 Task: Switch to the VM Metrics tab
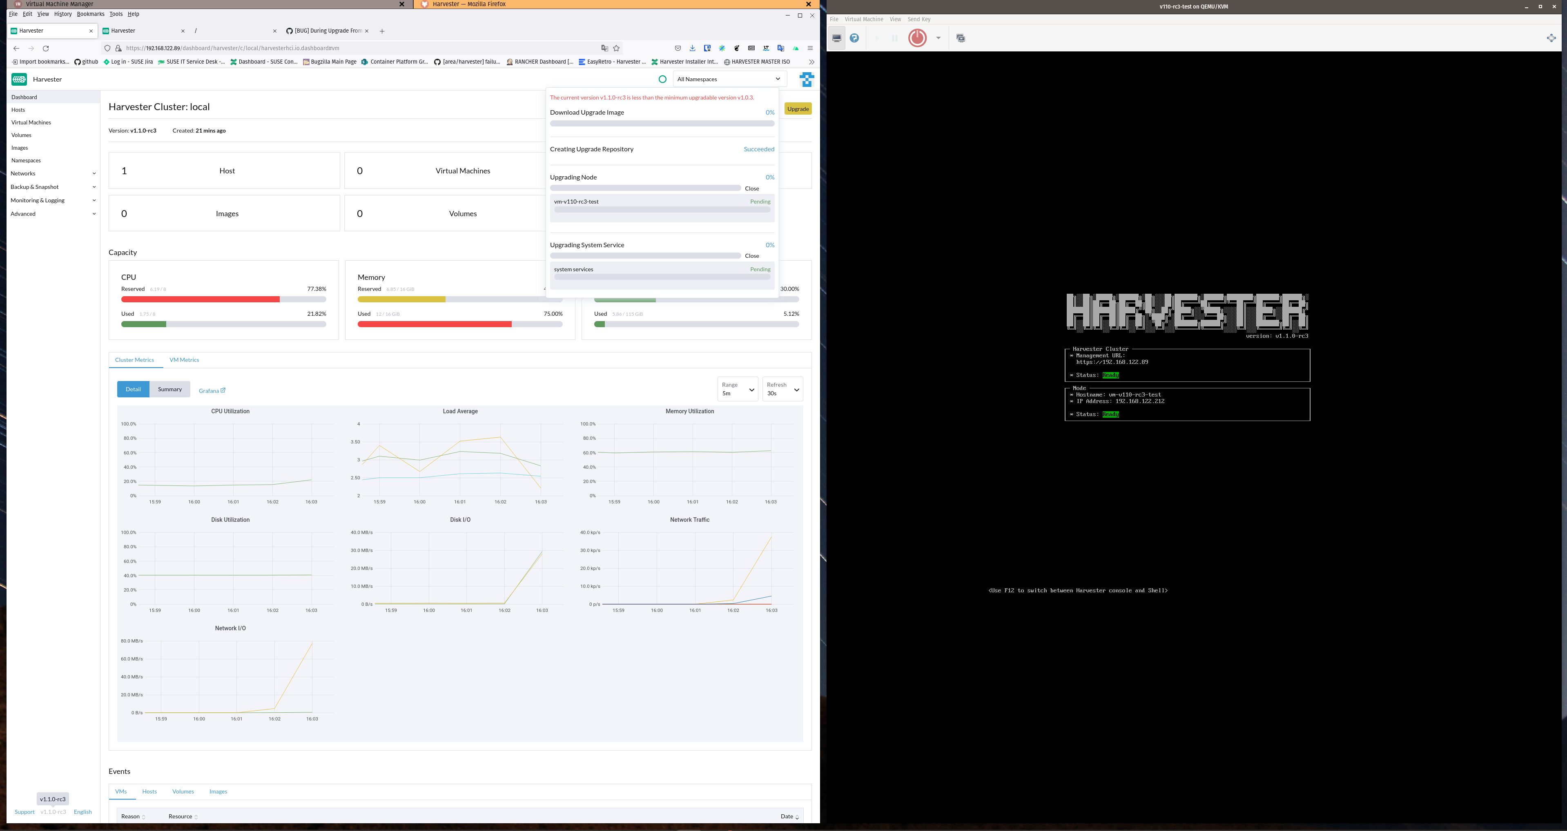184,360
